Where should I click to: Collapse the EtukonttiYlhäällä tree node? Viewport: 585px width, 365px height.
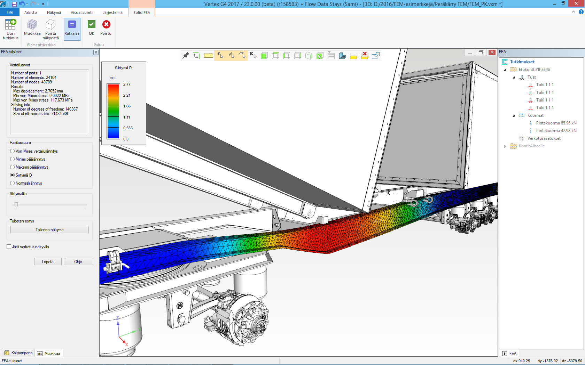(505, 70)
